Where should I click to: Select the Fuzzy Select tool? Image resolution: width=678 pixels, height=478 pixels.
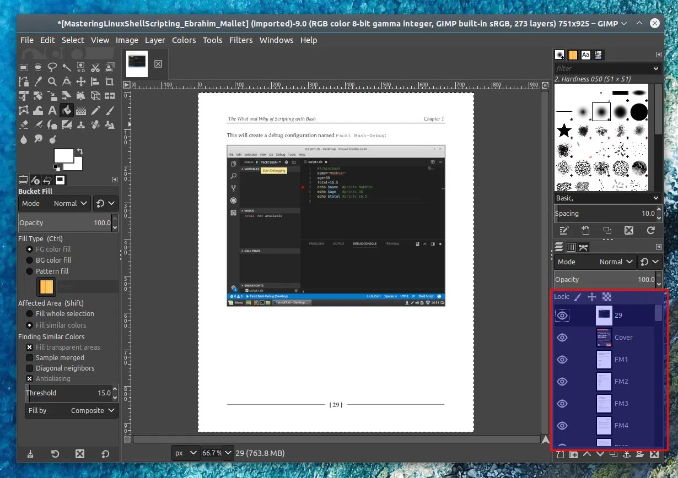pyautogui.click(x=67, y=67)
